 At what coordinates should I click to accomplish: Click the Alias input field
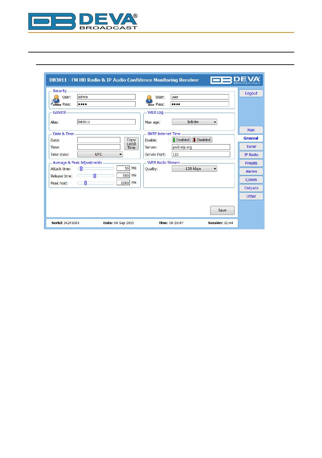pos(106,122)
